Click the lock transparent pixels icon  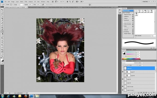pyautogui.click(x=126, y=65)
